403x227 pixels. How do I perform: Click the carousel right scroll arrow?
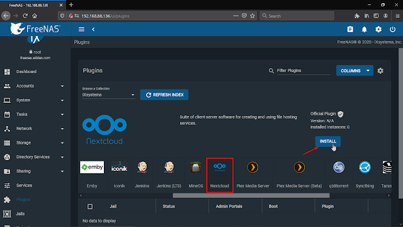(389, 195)
